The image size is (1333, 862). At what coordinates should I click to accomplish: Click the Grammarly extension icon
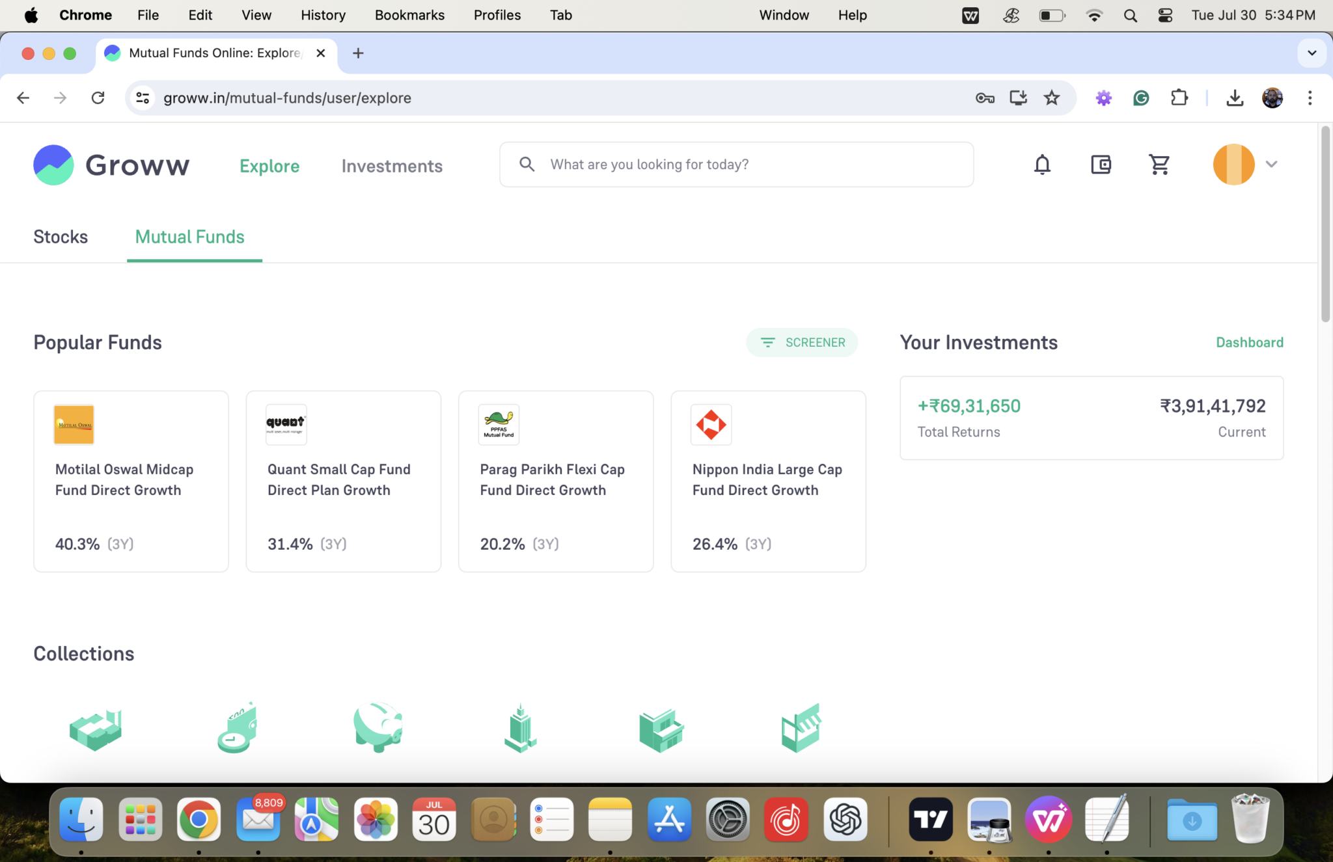[x=1141, y=98]
